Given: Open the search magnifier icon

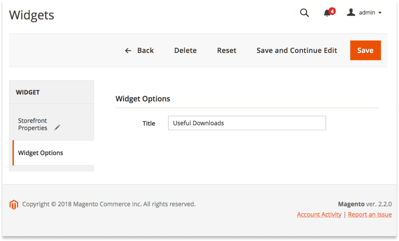Looking at the screenshot, I should point(304,12).
